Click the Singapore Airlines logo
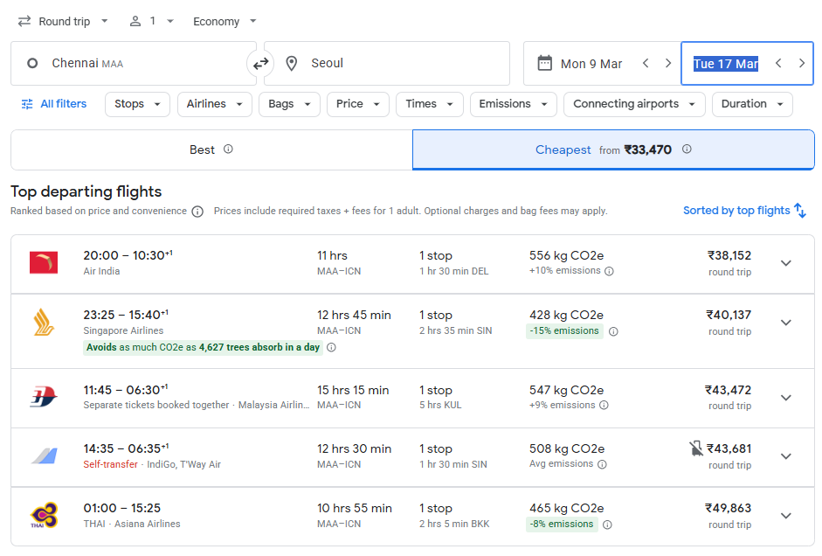Image resolution: width=822 pixels, height=556 pixels. [x=42, y=323]
